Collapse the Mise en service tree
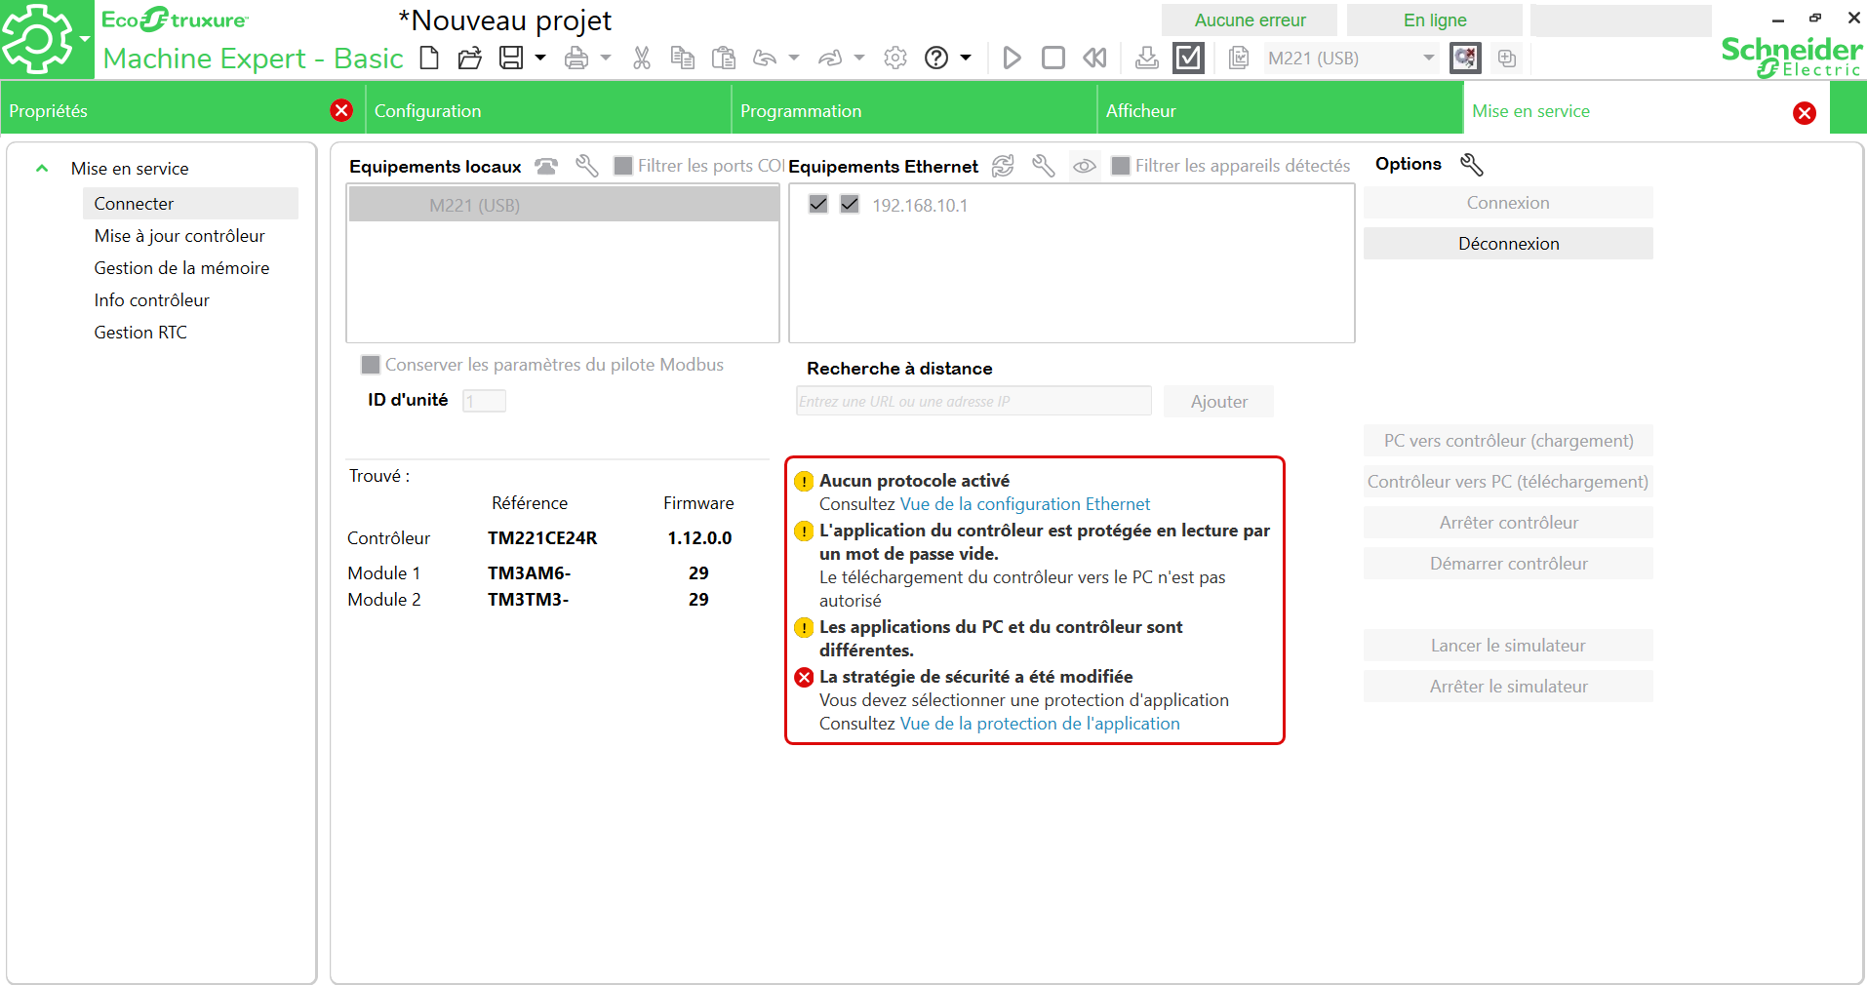Screen dimensions: 1867x985 (42, 169)
